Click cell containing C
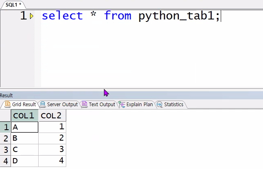 pyautogui.click(x=25, y=150)
